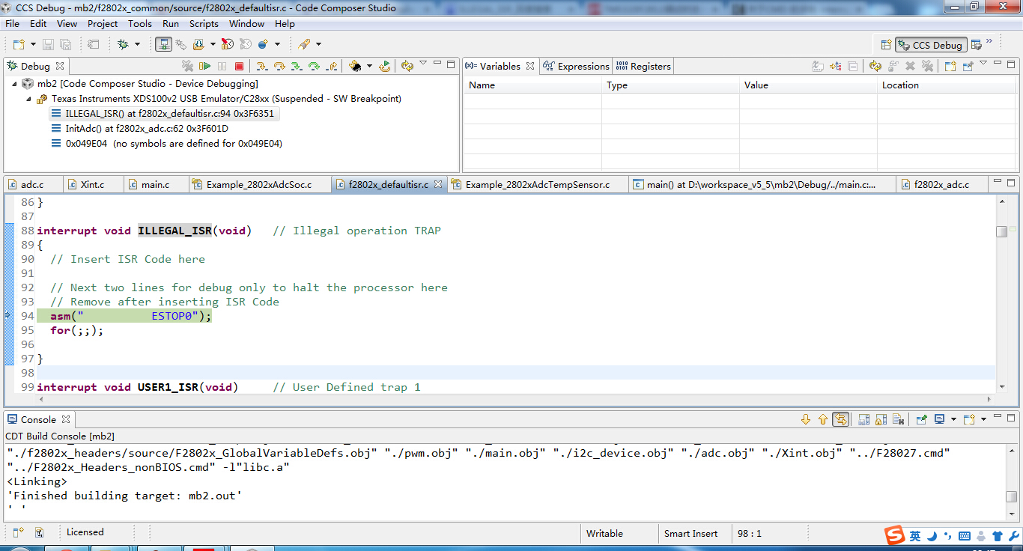
Task: Click the Step Return icon
Action: click(x=332, y=66)
